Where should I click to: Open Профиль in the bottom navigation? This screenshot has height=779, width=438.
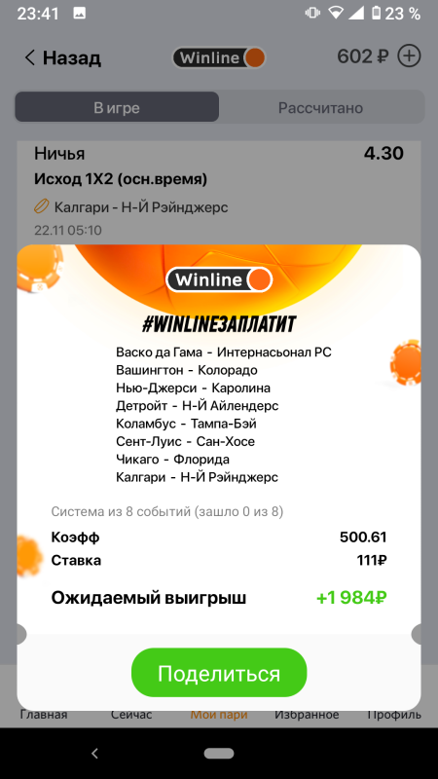(x=394, y=715)
